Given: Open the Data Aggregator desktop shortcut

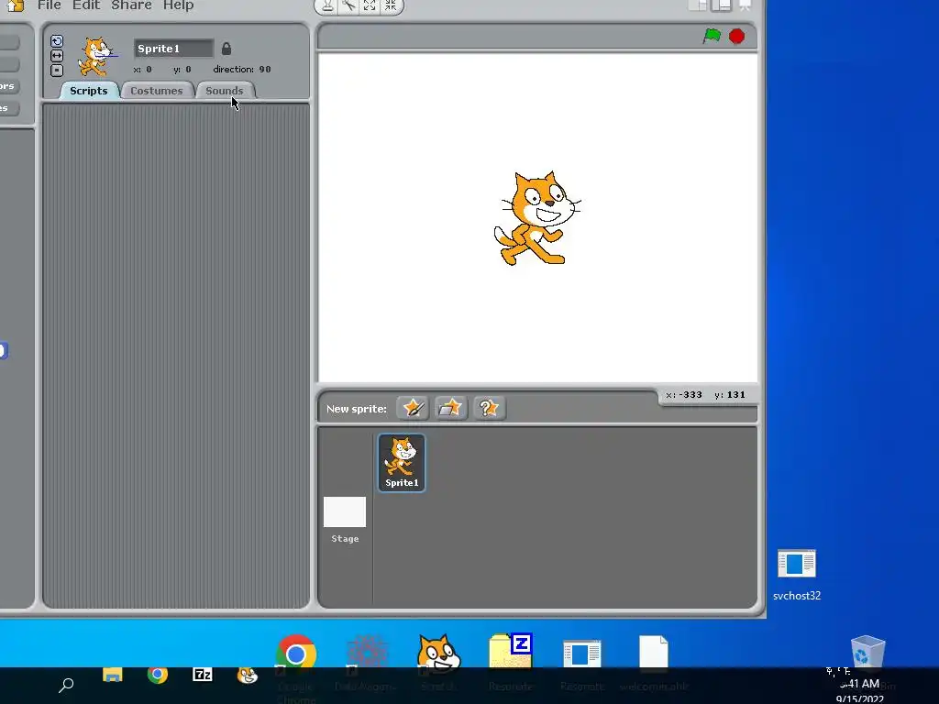Looking at the screenshot, I should pyautogui.click(x=367, y=654).
